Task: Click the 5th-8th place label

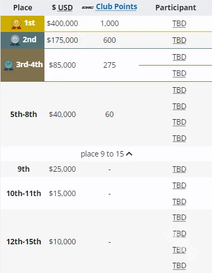Action: pyautogui.click(x=23, y=114)
